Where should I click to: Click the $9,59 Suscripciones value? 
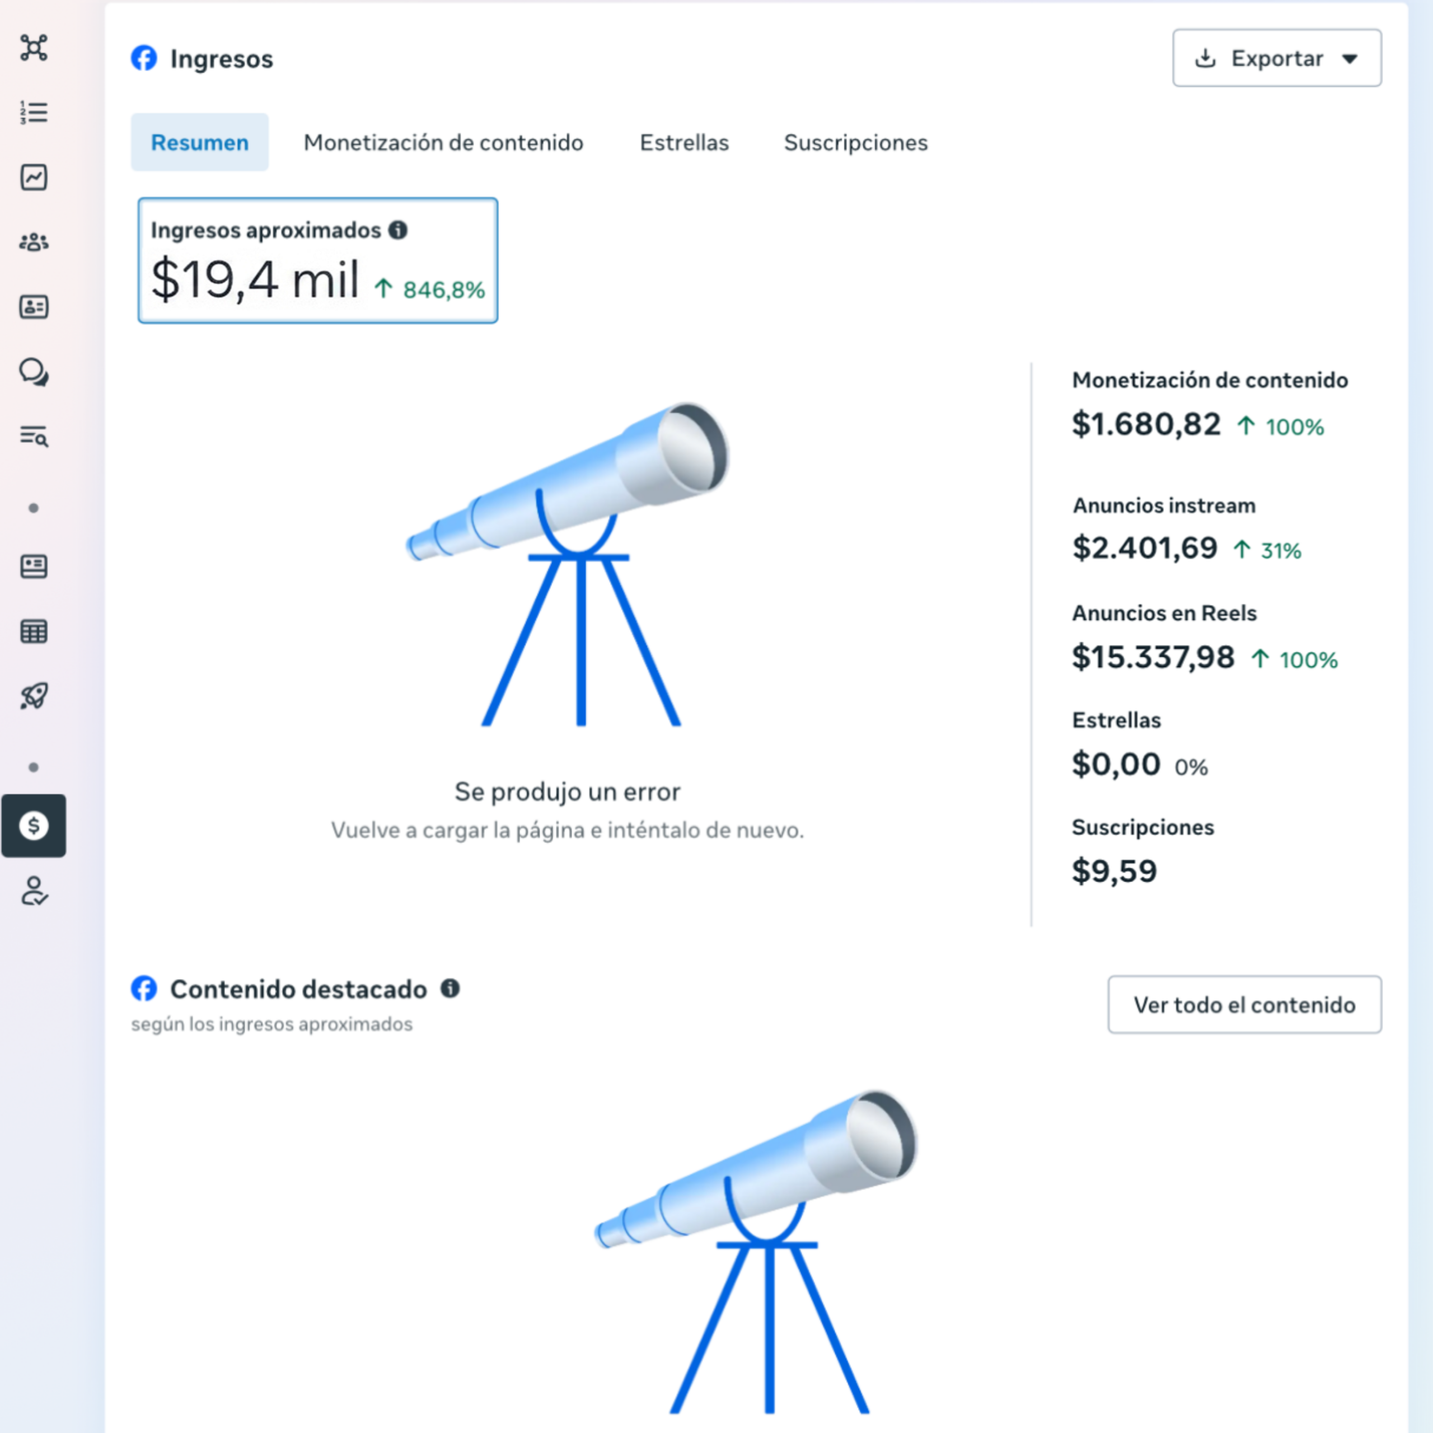point(1114,871)
